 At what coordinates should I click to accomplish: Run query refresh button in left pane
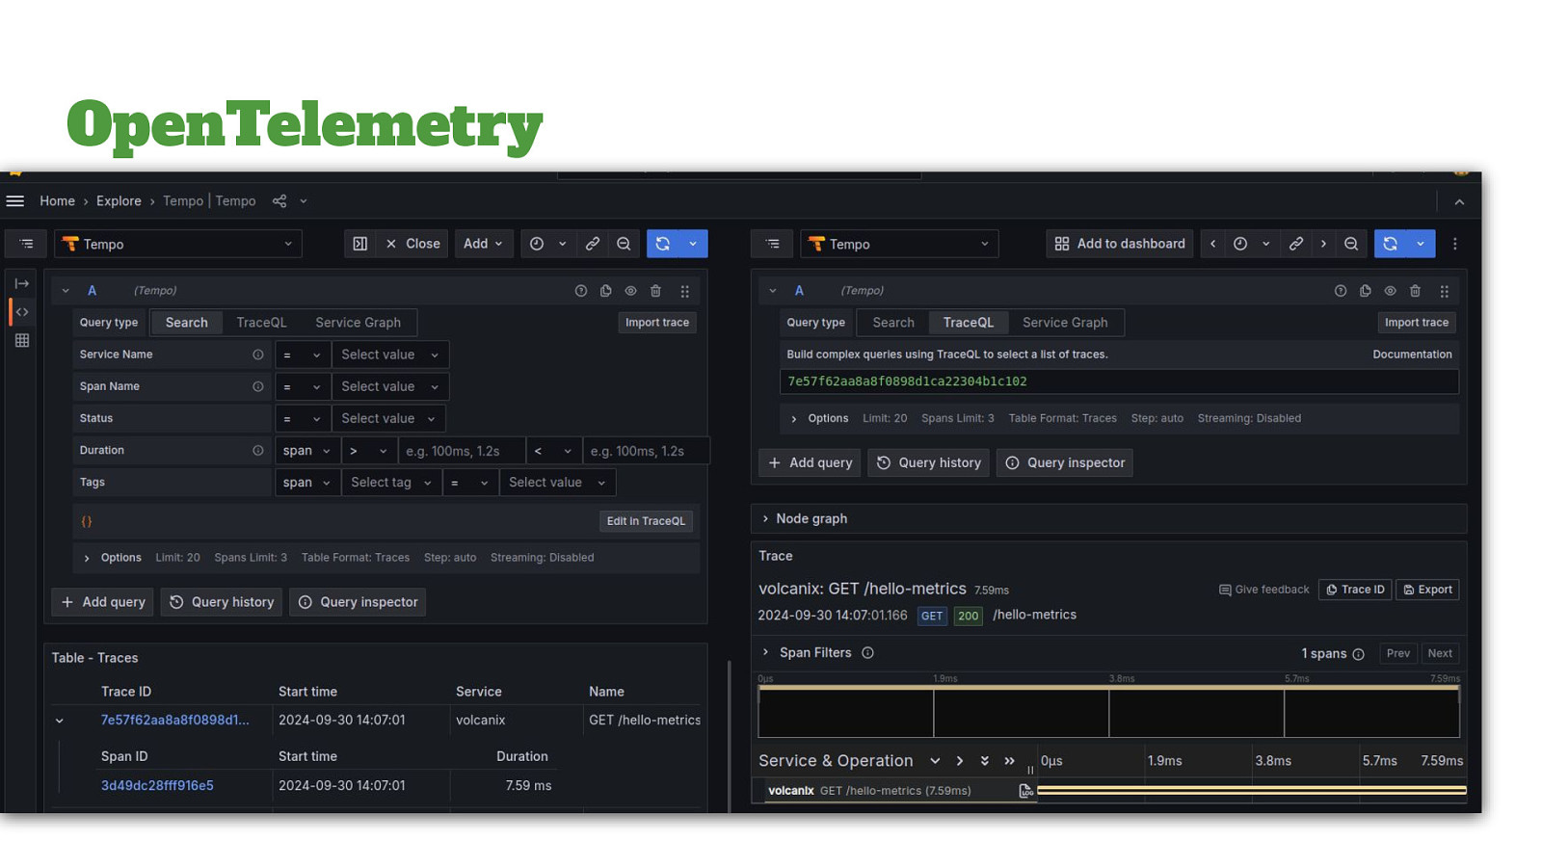pyautogui.click(x=663, y=244)
